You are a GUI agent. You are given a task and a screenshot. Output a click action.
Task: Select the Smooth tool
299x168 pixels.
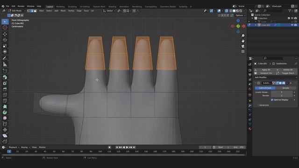click(x=5, y=118)
